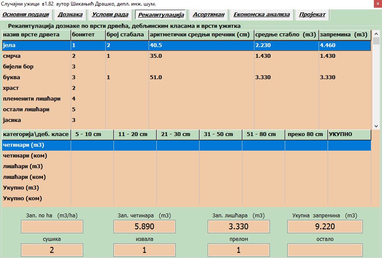Click the Зап. лишћара field showing 3.330
Screen dimensions: 382x258
pos(239,227)
